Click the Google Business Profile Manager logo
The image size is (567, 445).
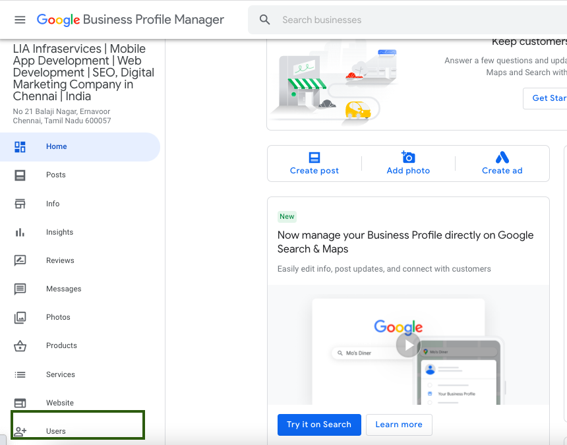click(x=130, y=20)
